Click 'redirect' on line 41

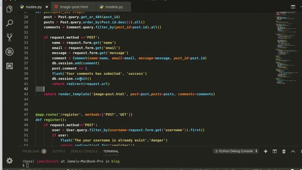pyautogui.click(x=75, y=84)
